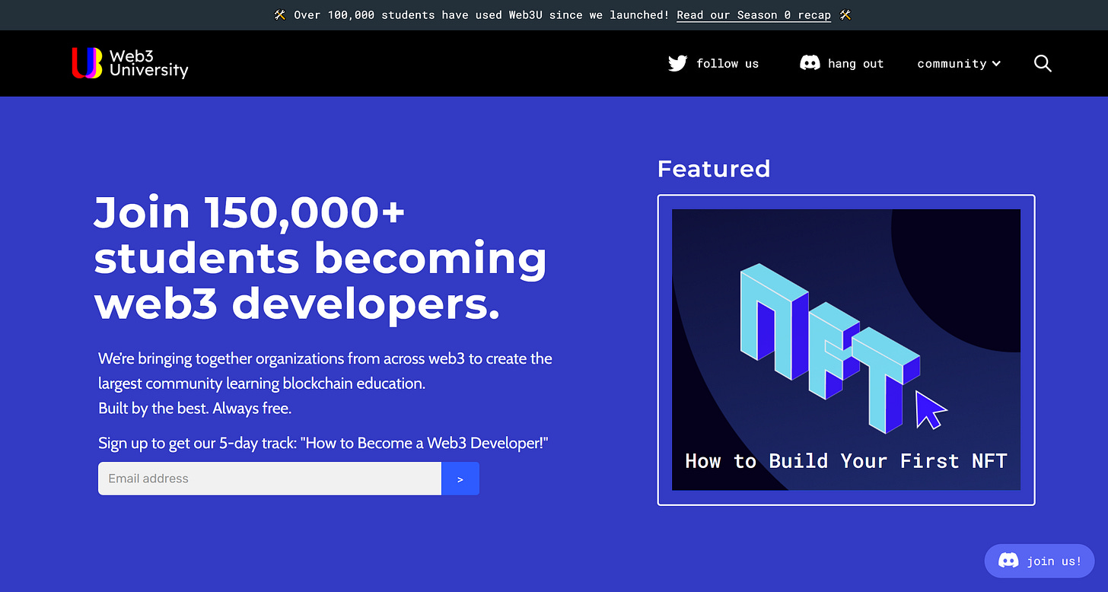Image resolution: width=1108 pixels, height=592 pixels.
Task: Click the Web3 University wordmark text
Action: point(148,63)
